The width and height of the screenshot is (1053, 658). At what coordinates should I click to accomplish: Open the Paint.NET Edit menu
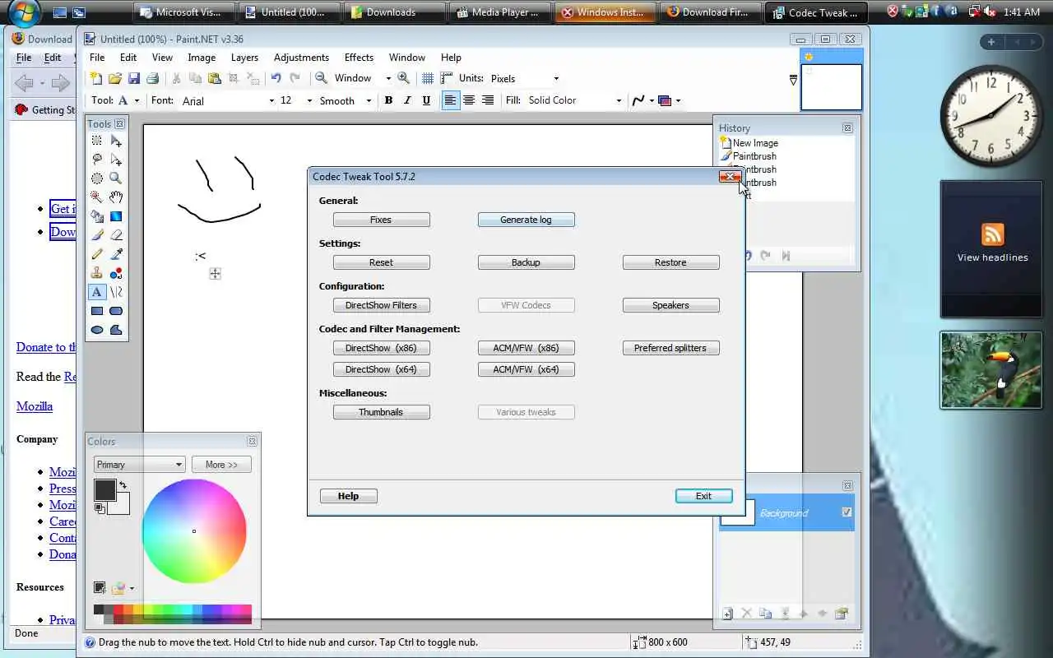click(x=128, y=58)
